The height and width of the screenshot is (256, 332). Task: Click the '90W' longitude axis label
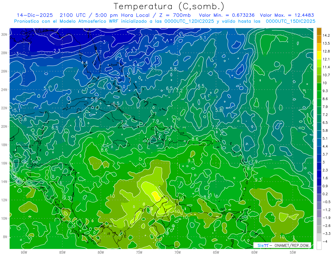(24, 252)
